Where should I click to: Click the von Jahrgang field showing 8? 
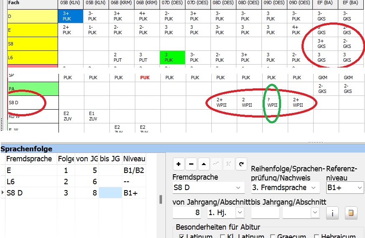[188, 213]
